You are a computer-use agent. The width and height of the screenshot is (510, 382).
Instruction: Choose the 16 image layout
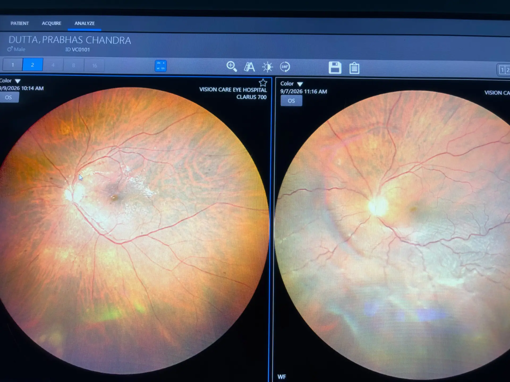tap(95, 66)
